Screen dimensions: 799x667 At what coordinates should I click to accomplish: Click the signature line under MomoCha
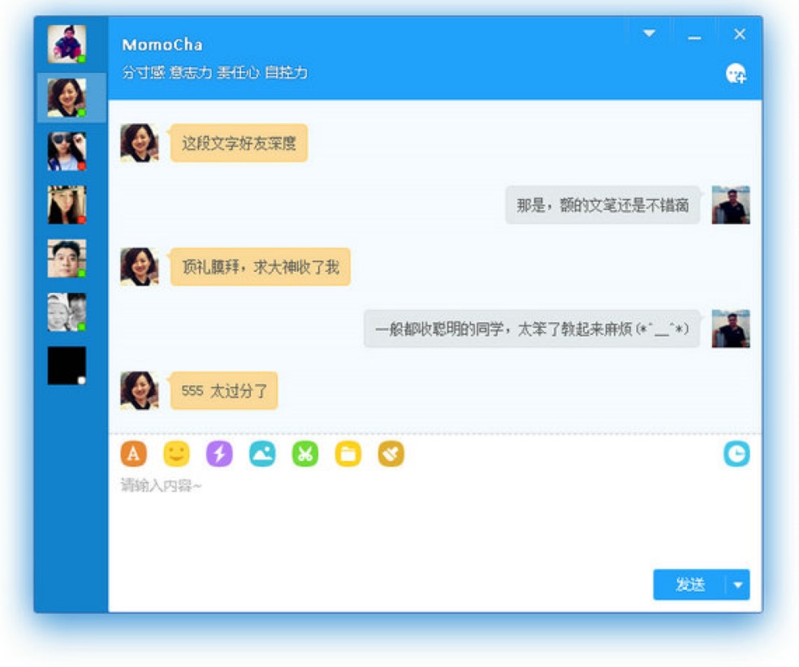214,73
